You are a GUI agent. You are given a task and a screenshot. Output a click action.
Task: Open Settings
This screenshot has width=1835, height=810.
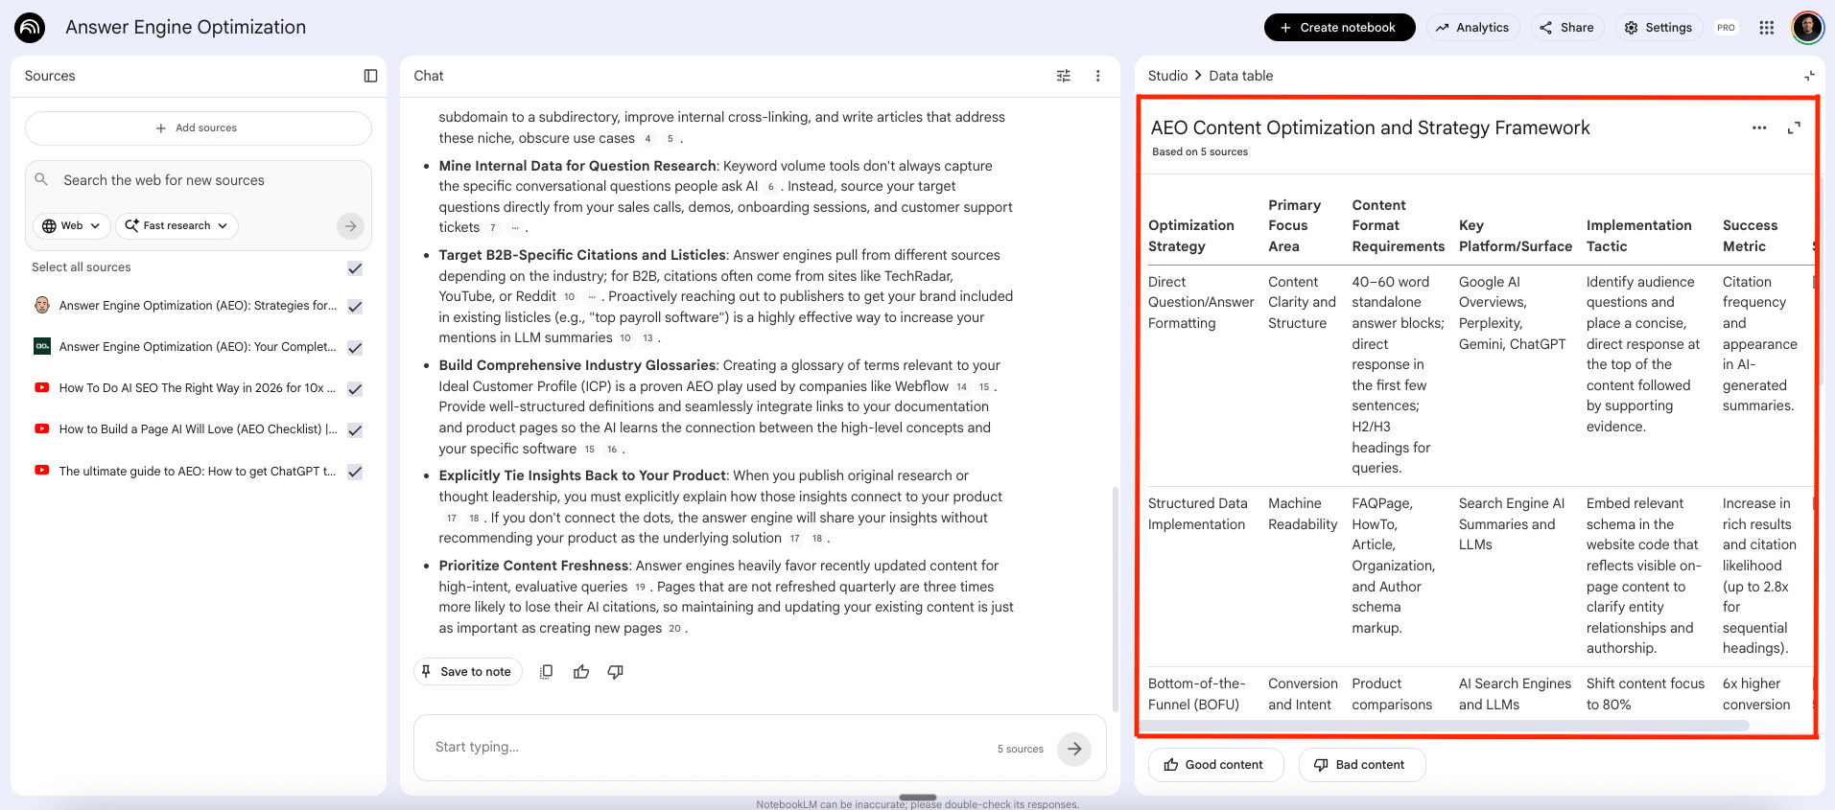pyautogui.click(x=1659, y=28)
